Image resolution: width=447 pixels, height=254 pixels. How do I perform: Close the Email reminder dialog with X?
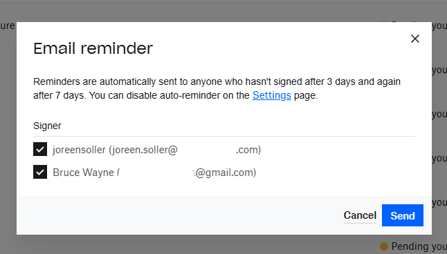pos(414,39)
